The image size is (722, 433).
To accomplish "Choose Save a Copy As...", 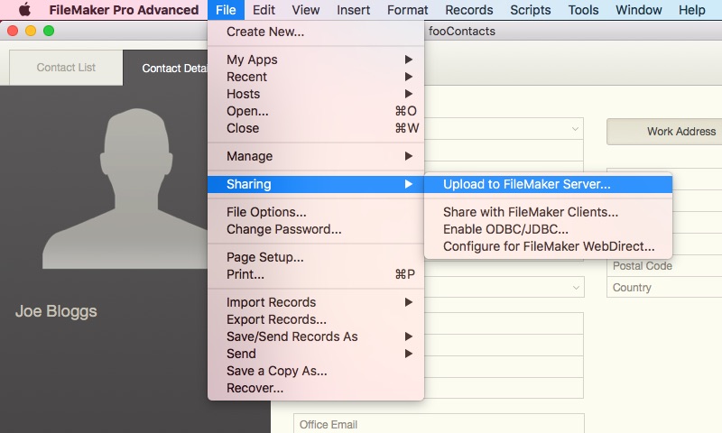I will tap(316, 371).
